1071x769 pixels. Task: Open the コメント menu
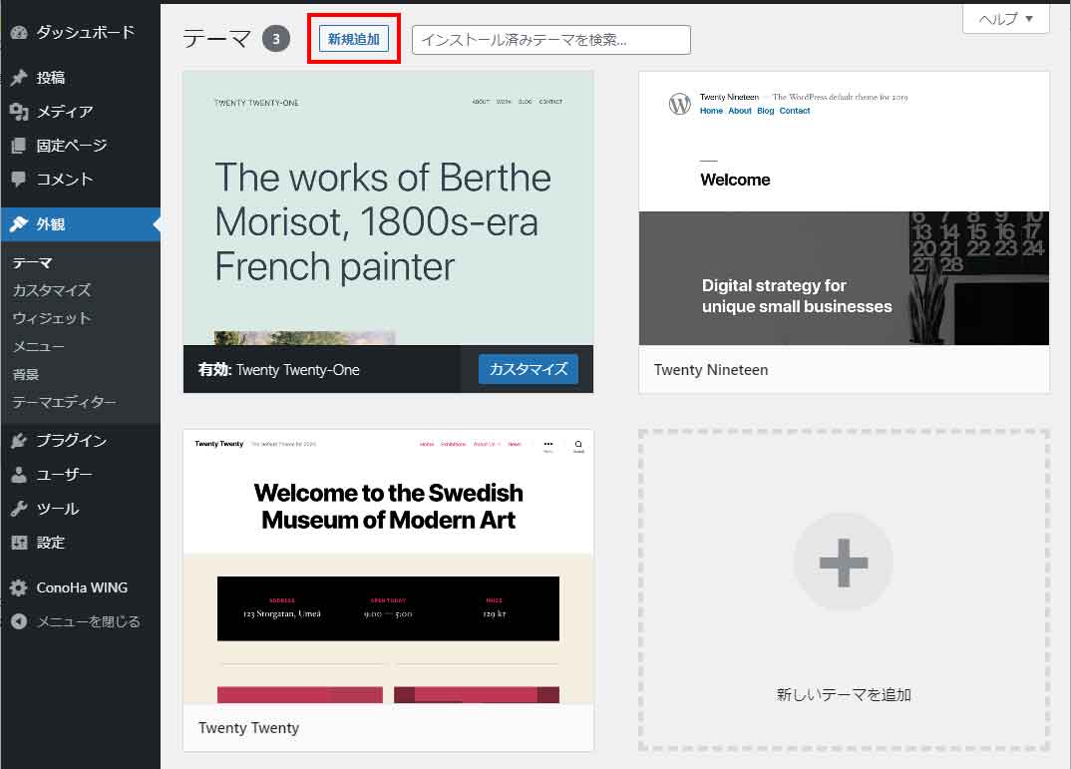click(81, 179)
